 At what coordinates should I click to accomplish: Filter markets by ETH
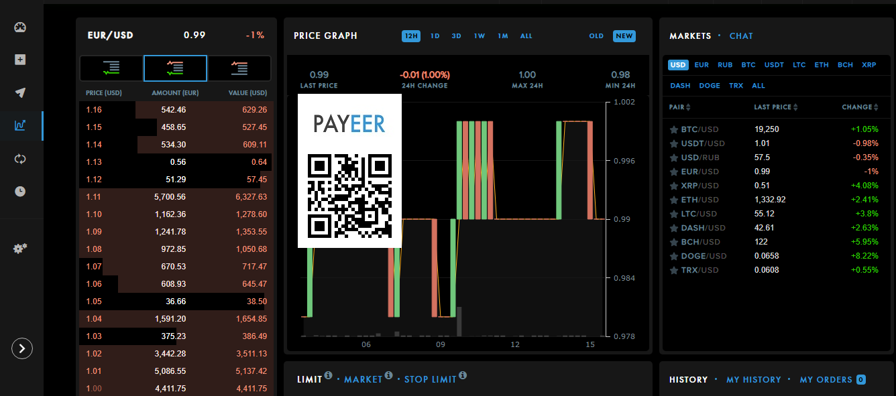tap(822, 65)
